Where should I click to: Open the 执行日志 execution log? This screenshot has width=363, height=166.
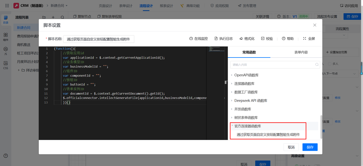[223, 39]
